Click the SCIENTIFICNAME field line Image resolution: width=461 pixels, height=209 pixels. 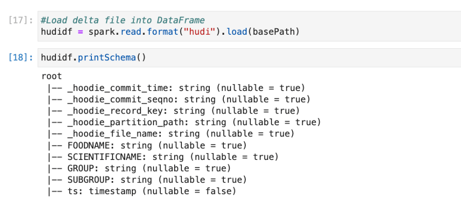coord(162,157)
